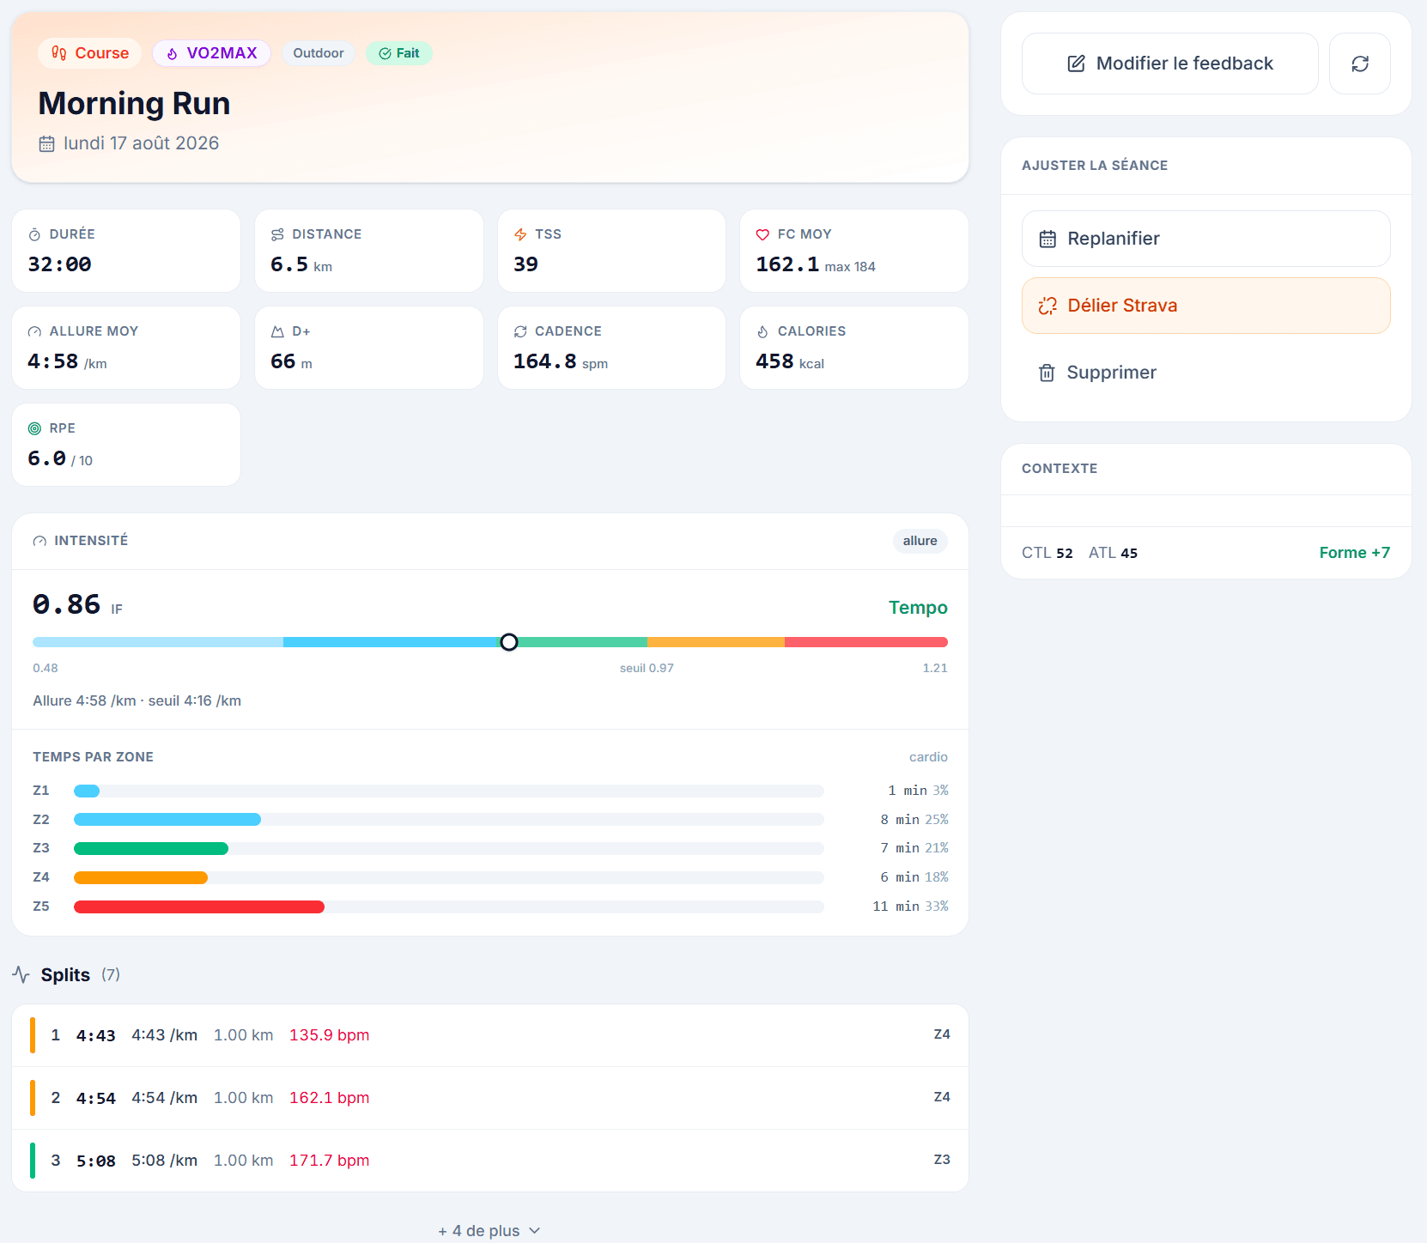Click the 458 kcal calories value
Viewport: 1427px width, 1243px height.
(x=790, y=361)
